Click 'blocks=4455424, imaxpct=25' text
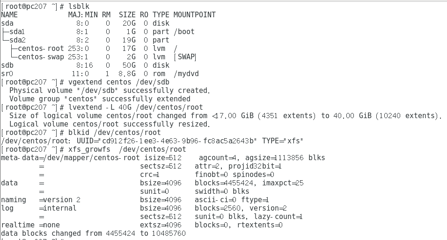Image resolution: width=447 pixels, height=240 pixels. [x=249, y=183]
